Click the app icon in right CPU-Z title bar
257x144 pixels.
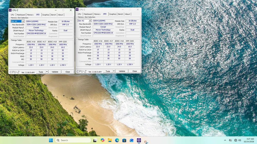point(77,9)
